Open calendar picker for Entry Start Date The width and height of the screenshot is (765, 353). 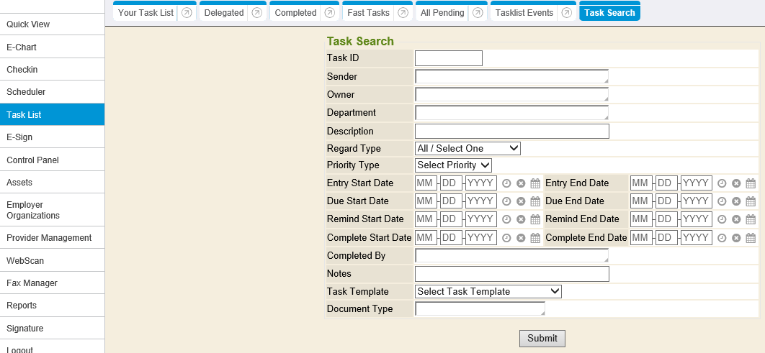(535, 183)
